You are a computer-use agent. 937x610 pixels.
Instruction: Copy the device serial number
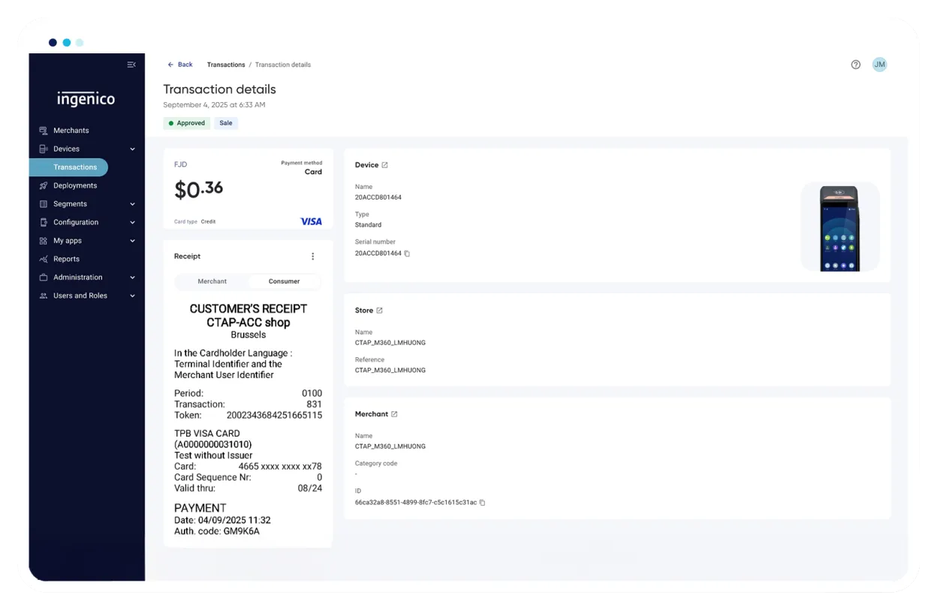point(407,254)
